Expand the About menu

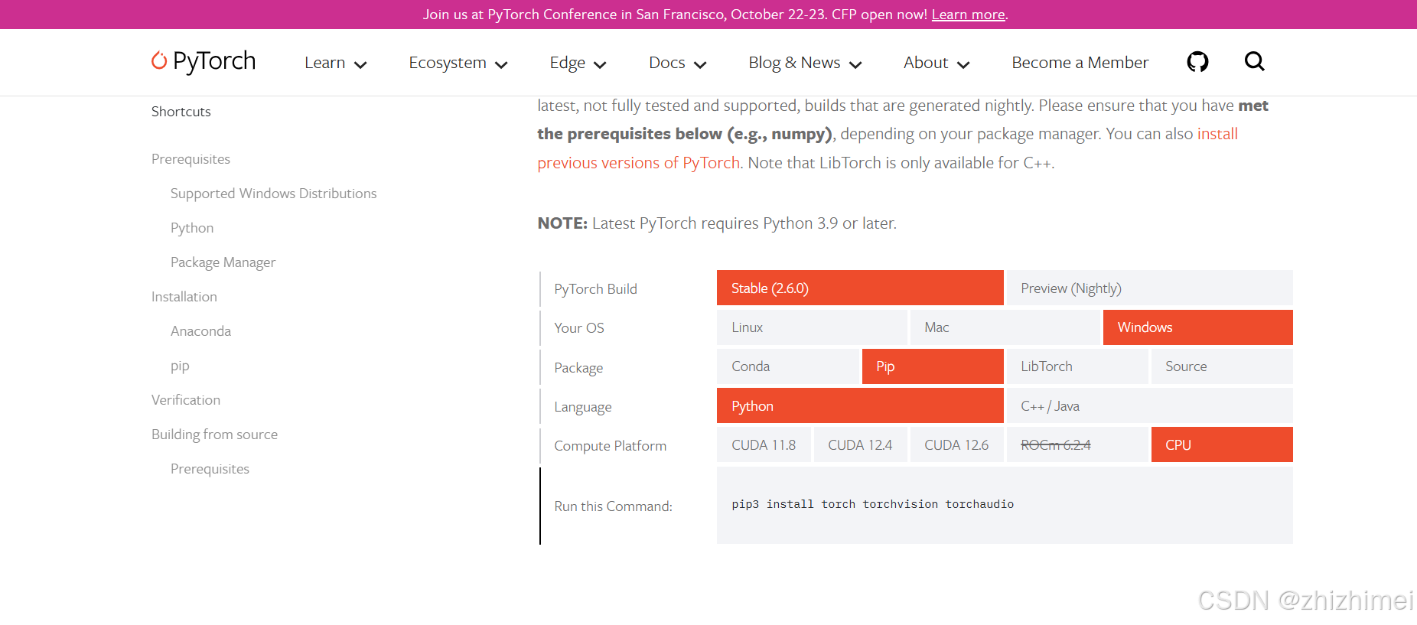point(937,63)
